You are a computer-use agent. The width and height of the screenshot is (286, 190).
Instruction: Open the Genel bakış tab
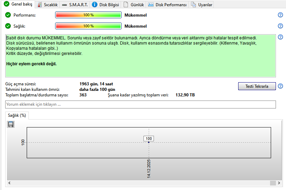18,4
